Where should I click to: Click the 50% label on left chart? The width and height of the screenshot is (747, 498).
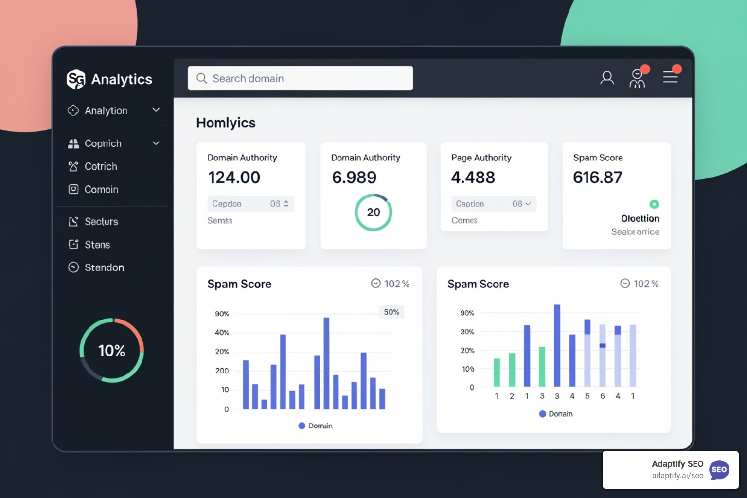[x=391, y=312]
